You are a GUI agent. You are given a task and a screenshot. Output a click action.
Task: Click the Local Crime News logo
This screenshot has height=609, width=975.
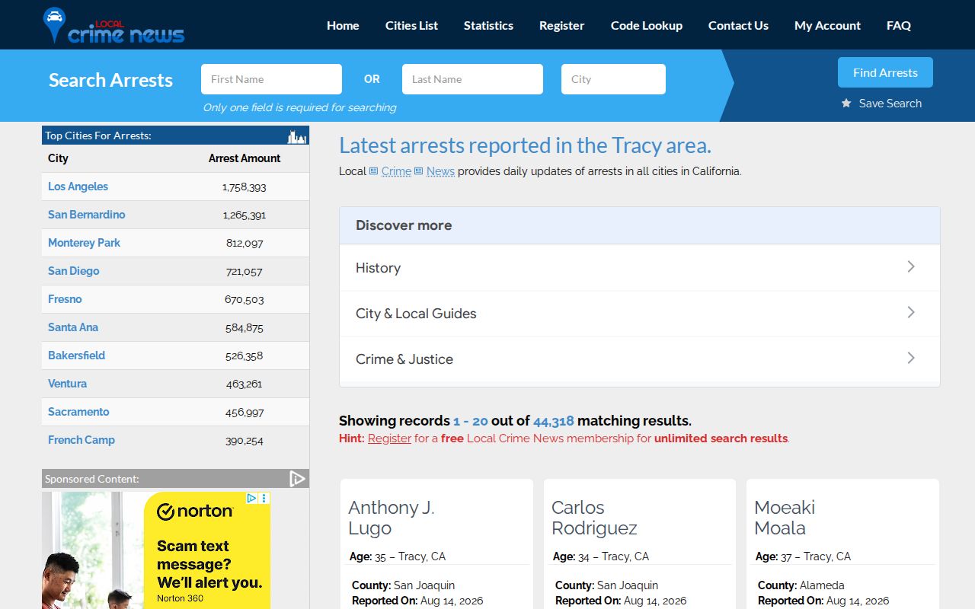click(x=114, y=25)
